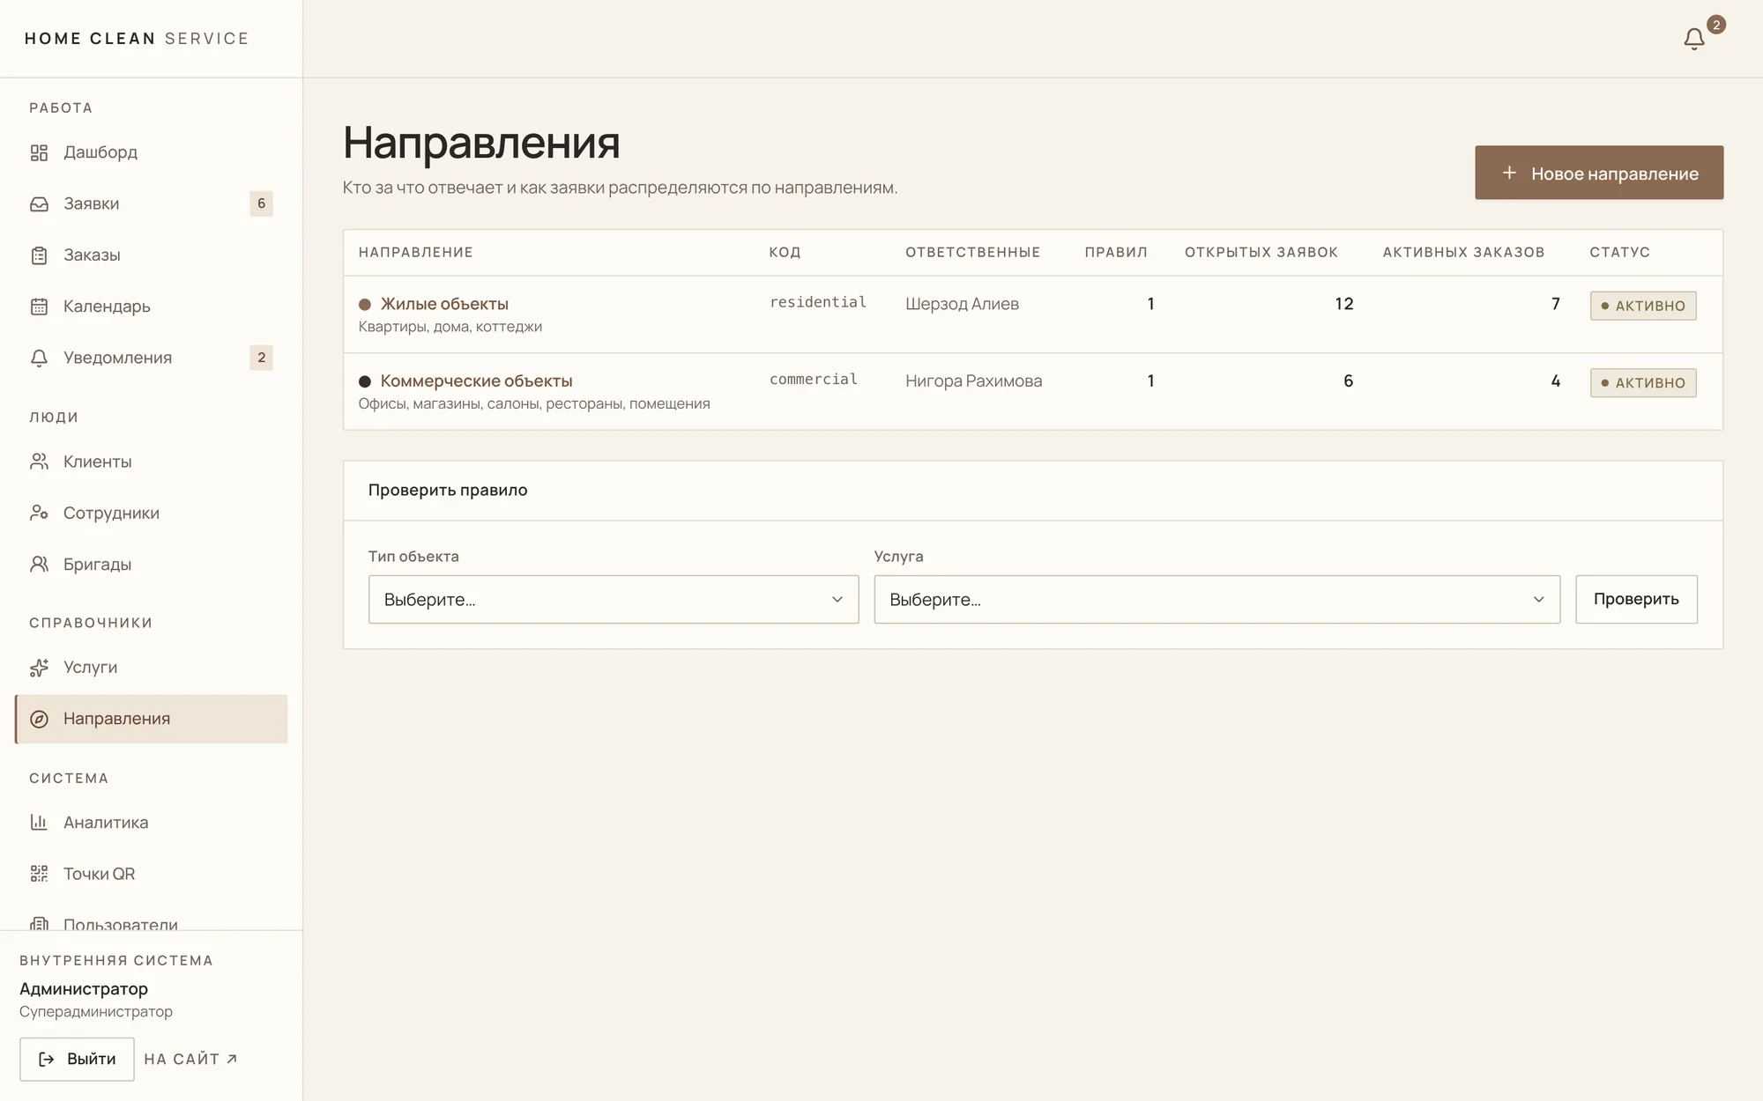Open the Заказы section
Viewport: 1763px width, 1101px height.
click(152, 255)
